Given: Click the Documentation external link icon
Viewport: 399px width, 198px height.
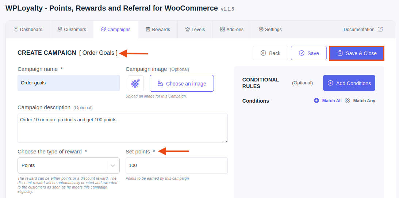Looking at the screenshot, I should point(380,29).
